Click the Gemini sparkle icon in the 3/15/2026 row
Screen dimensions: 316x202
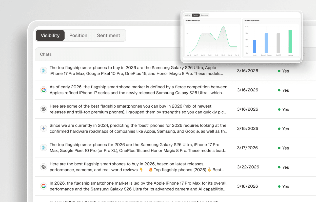pyautogui.click(x=44, y=128)
